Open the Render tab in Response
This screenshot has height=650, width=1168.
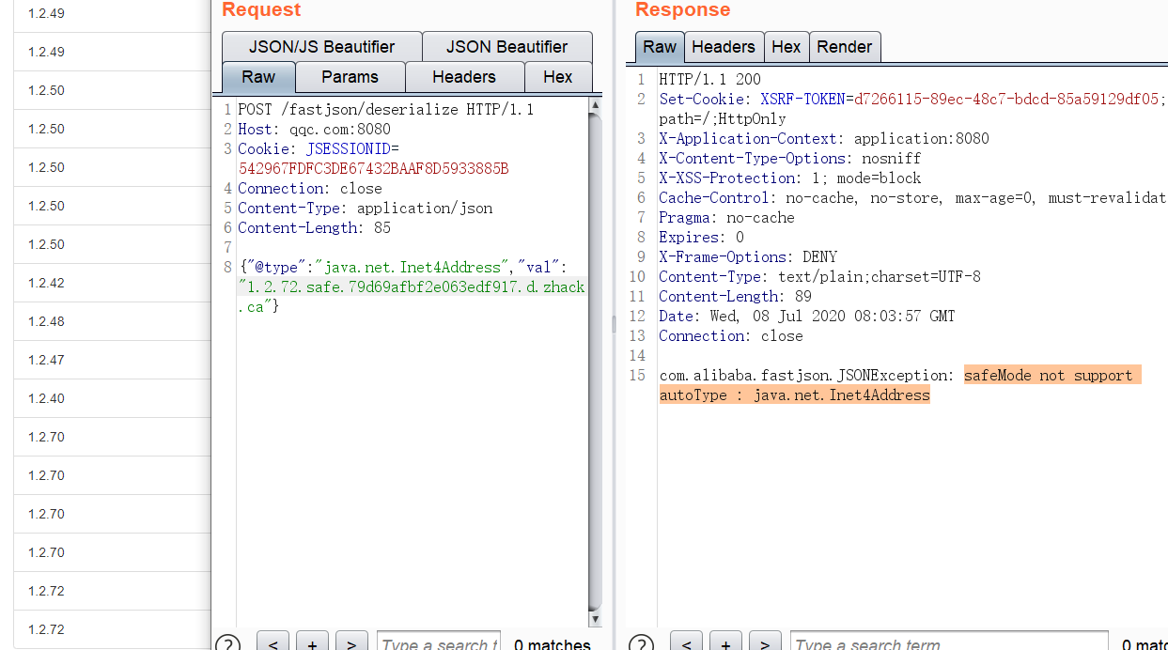pyautogui.click(x=845, y=47)
